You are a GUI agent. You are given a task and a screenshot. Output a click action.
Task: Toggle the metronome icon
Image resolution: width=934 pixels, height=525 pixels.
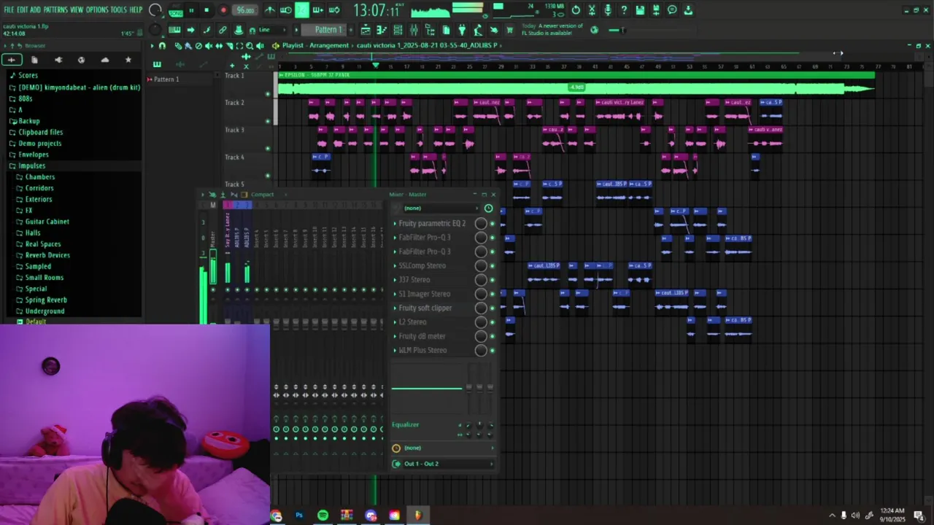click(x=270, y=10)
